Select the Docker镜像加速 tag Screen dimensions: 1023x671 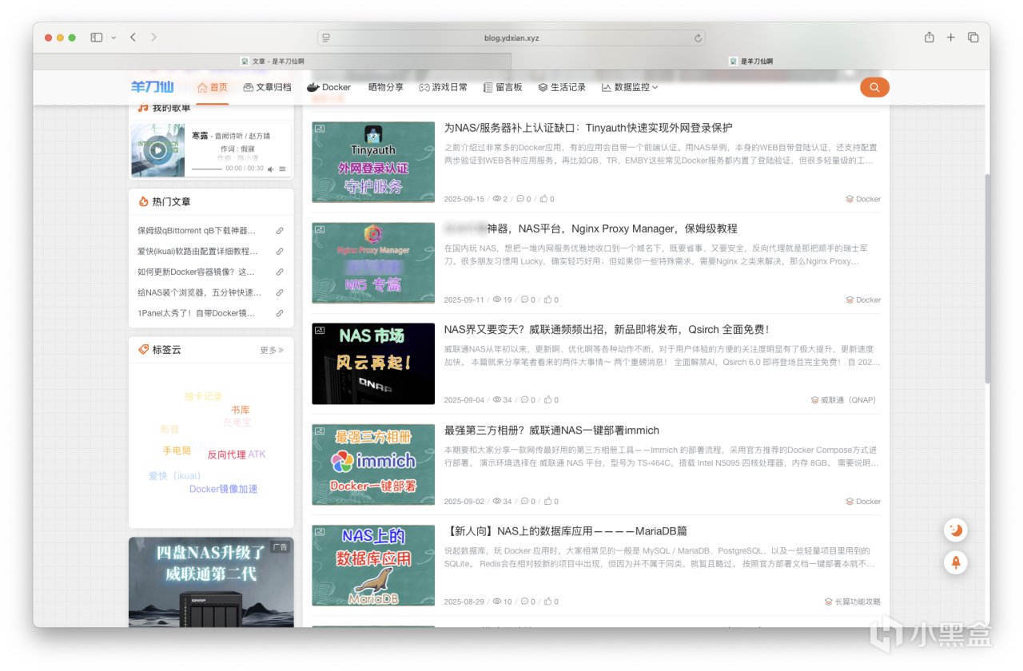point(224,489)
